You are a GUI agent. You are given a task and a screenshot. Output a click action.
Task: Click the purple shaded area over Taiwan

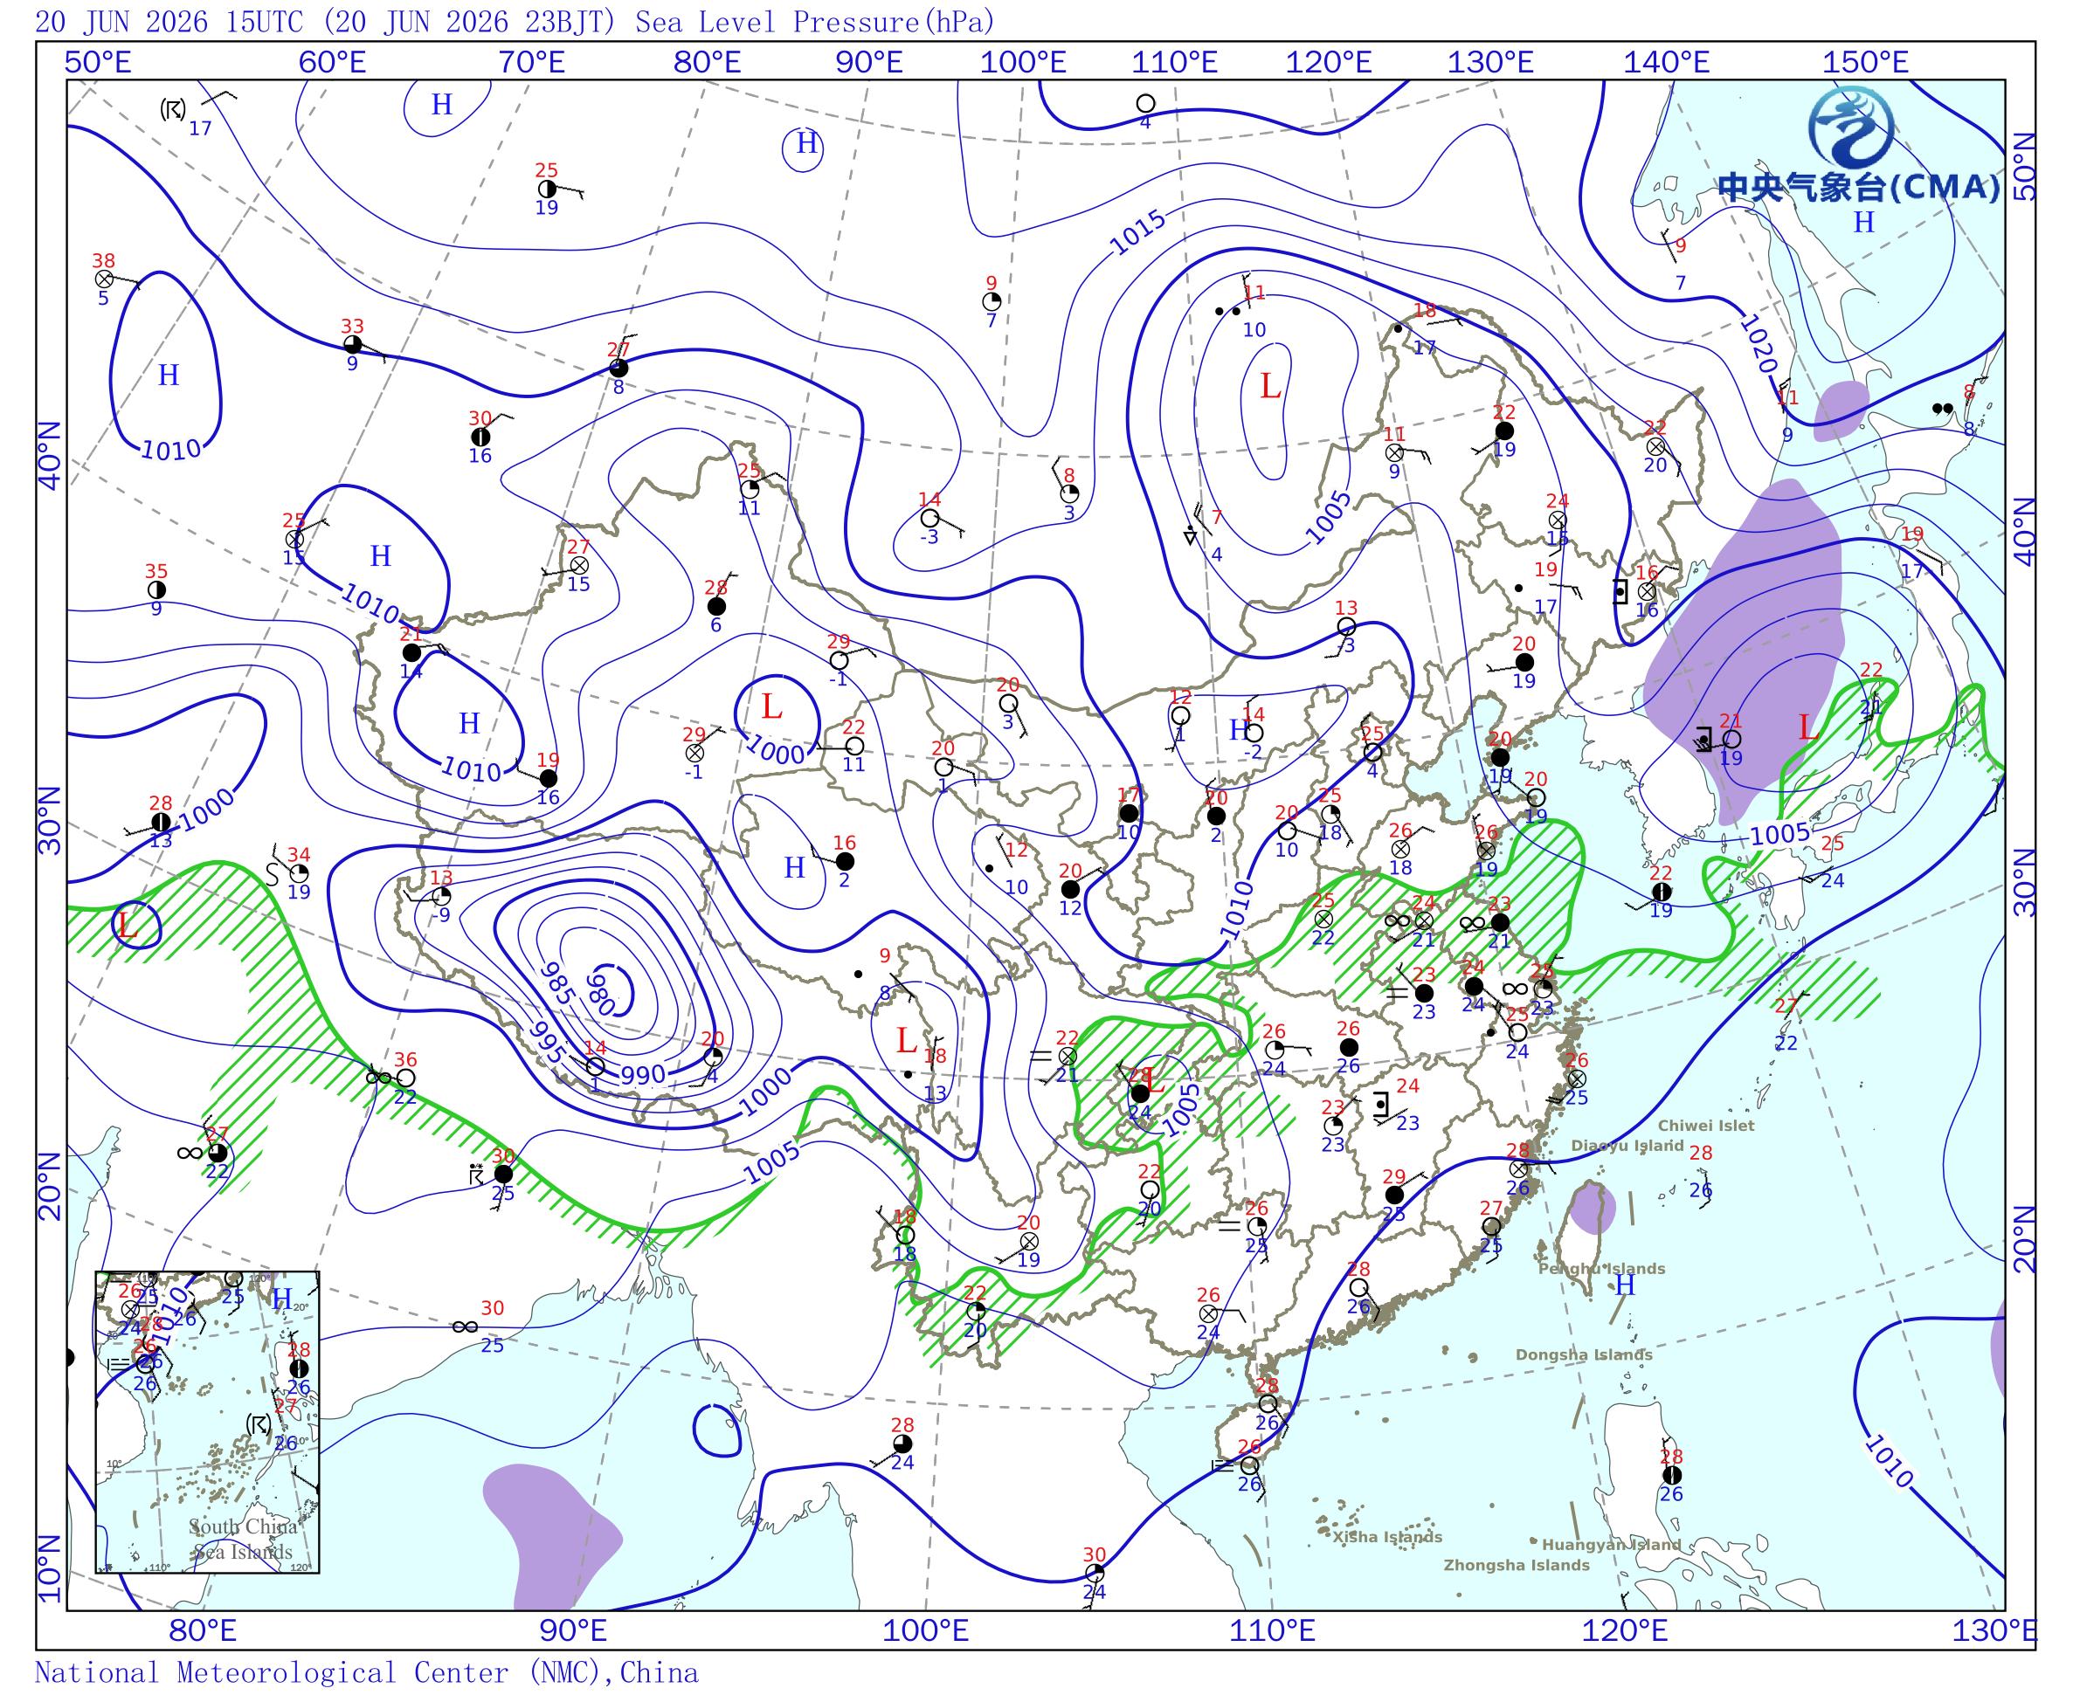click(1592, 1208)
